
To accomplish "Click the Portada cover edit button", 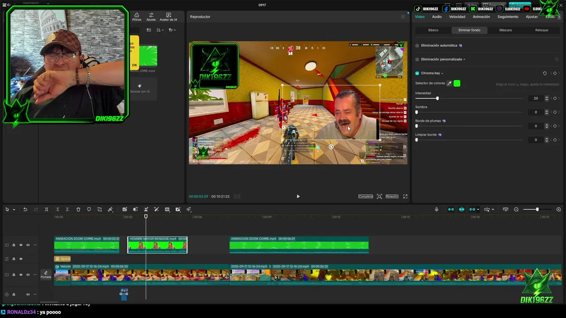I will (x=46, y=275).
